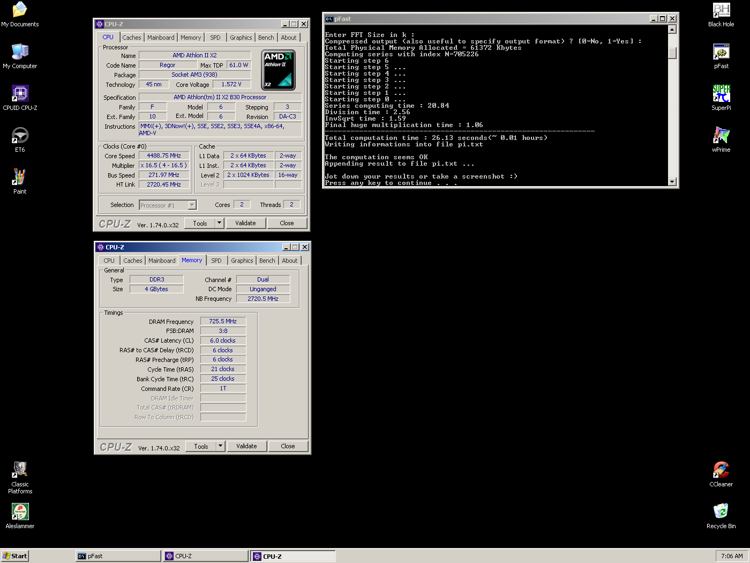
Task: Open Caches tab in lower CPU-Z window
Action: coord(133,261)
